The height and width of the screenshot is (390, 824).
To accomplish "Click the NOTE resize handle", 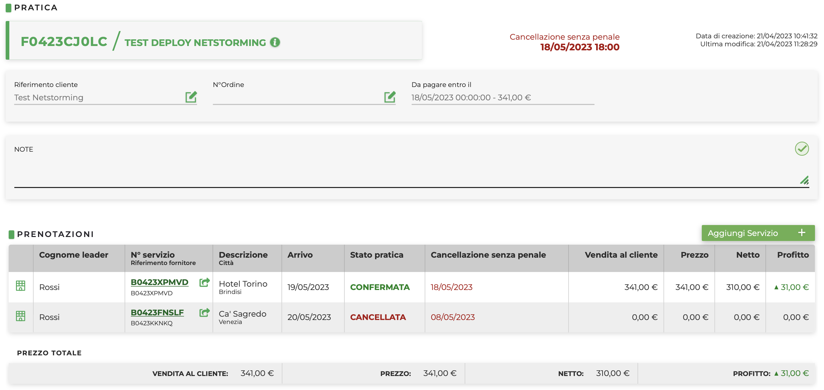I will point(804,180).
